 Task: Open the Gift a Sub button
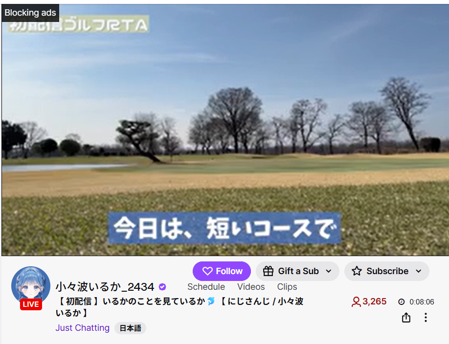coord(297,271)
